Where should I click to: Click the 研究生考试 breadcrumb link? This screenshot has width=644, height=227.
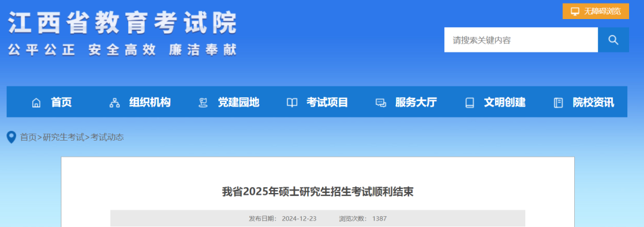[63, 138]
